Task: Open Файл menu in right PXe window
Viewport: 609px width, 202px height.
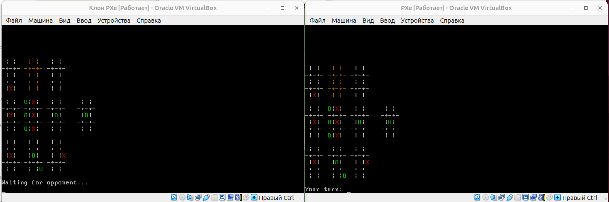Action: click(x=318, y=21)
